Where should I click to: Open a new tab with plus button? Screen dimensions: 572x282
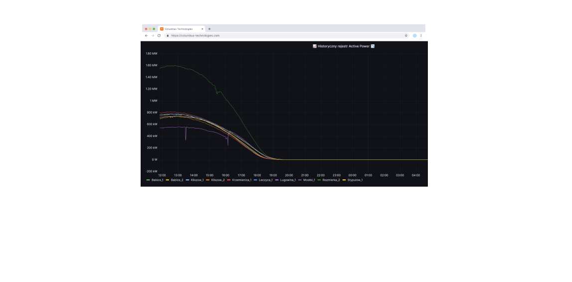[x=209, y=29]
